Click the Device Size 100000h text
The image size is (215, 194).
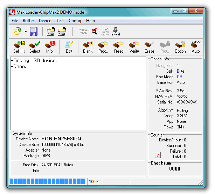point(63,145)
